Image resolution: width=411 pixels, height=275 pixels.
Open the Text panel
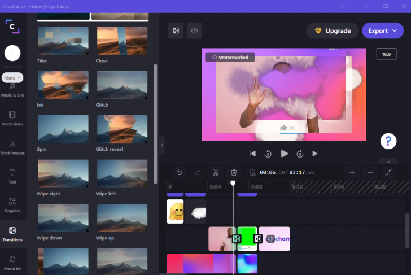point(12,176)
